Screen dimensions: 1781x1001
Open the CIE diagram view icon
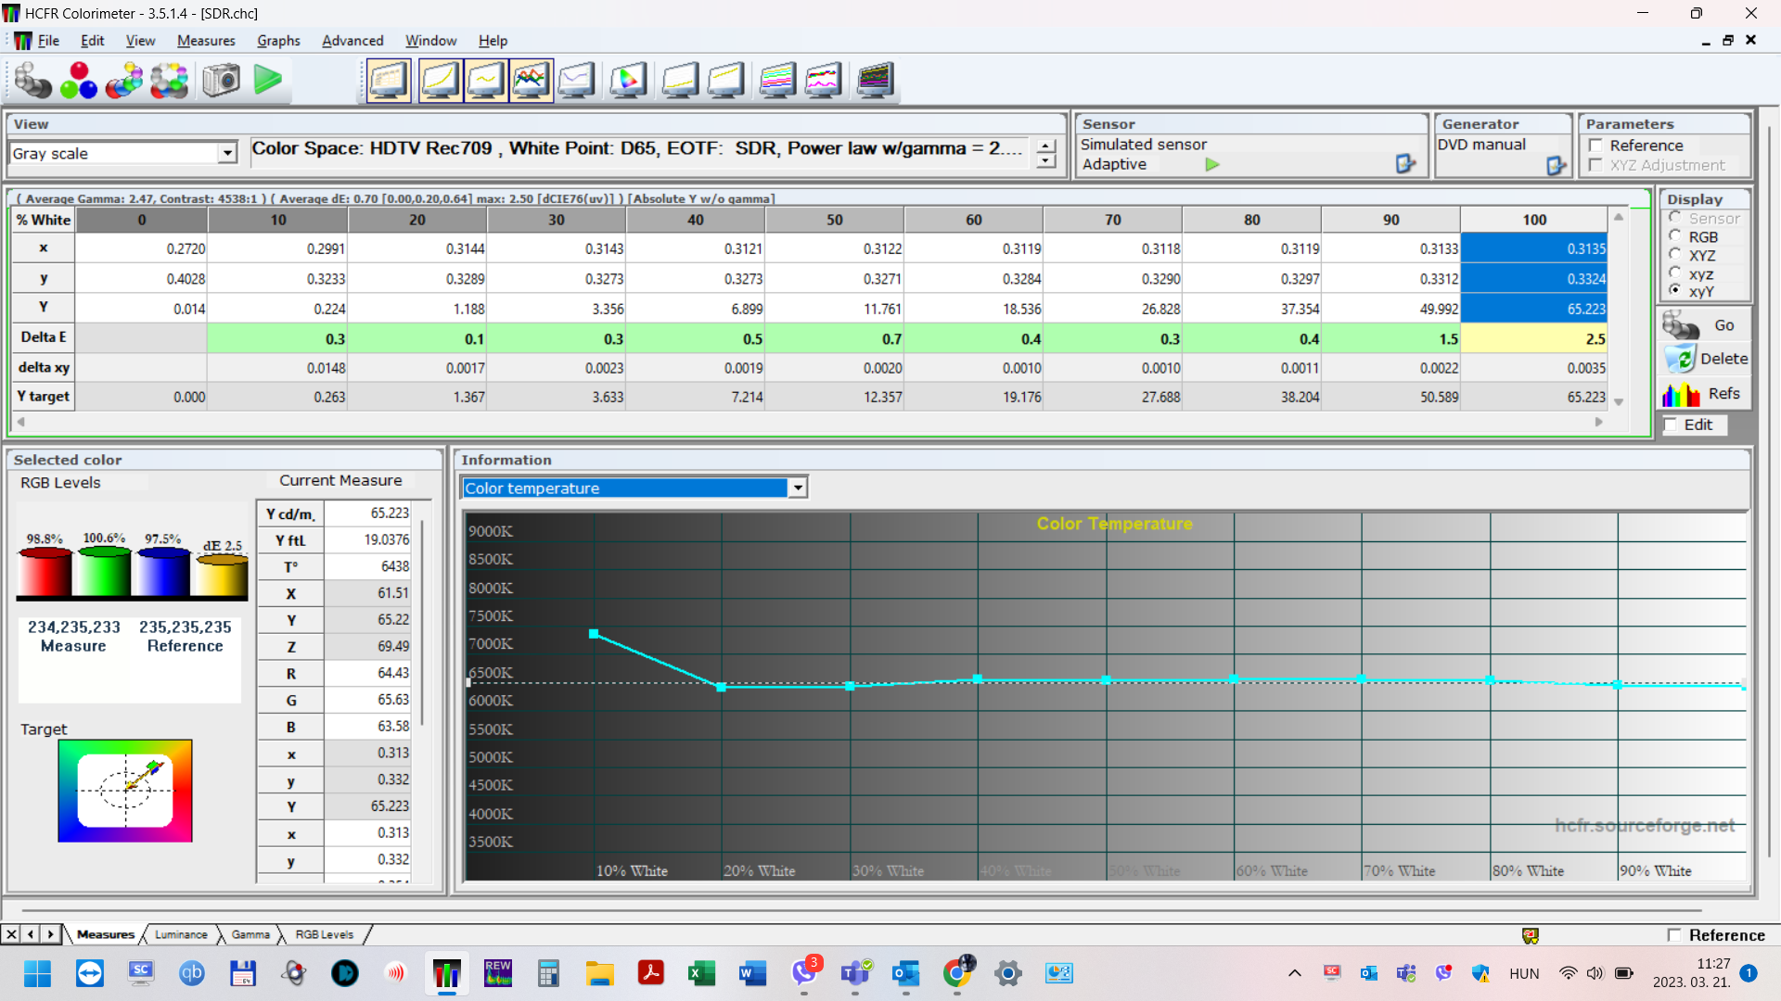click(628, 81)
